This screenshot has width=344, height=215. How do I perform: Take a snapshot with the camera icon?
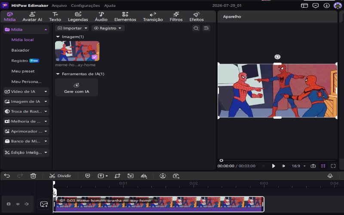(x=313, y=166)
